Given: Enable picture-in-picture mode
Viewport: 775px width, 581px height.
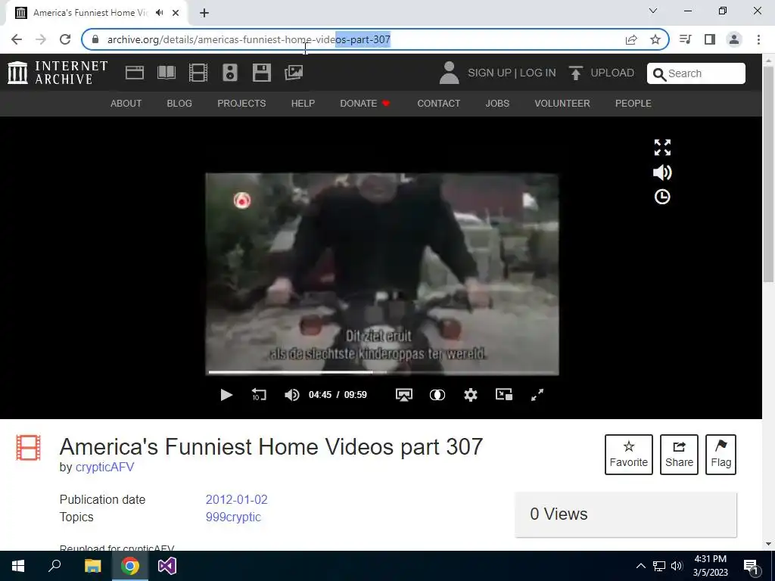Looking at the screenshot, I should pyautogui.click(x=503, y=394).
